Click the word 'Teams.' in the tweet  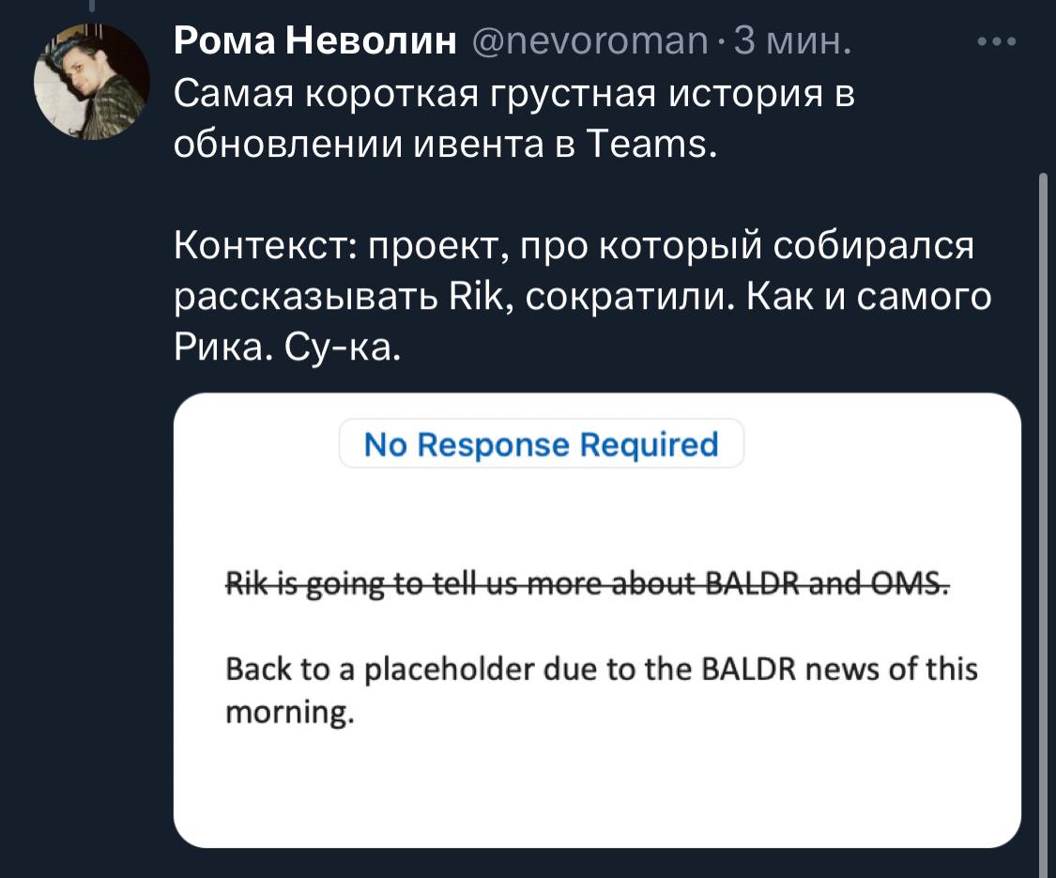click(x=650, y=143)
